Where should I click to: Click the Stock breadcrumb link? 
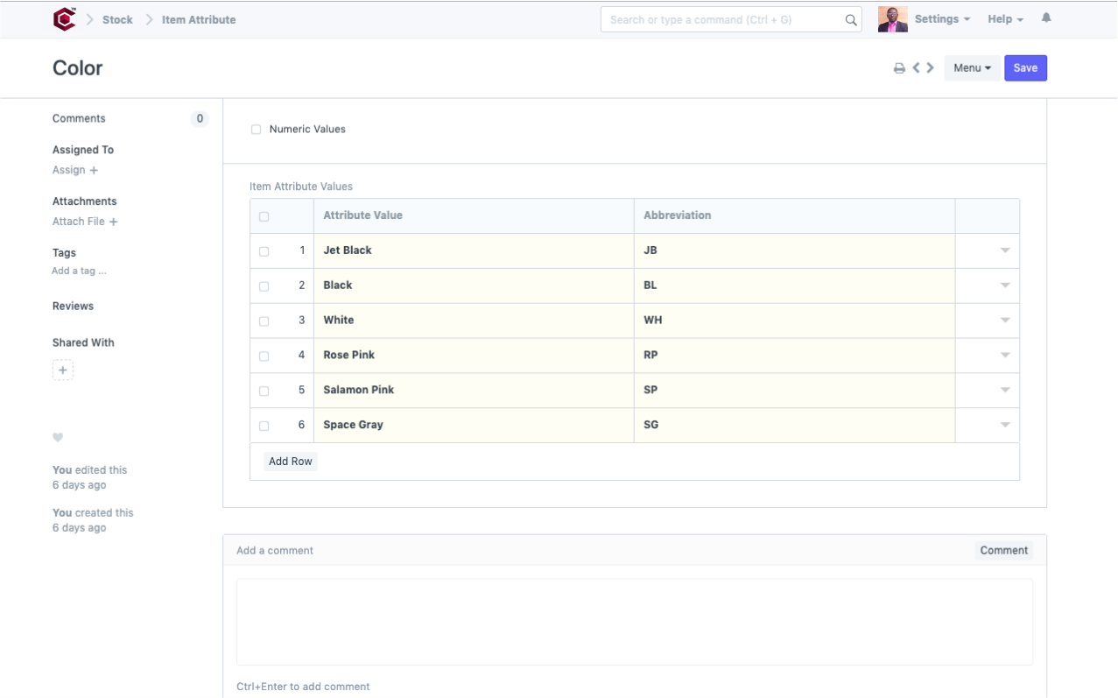(117, 19)
